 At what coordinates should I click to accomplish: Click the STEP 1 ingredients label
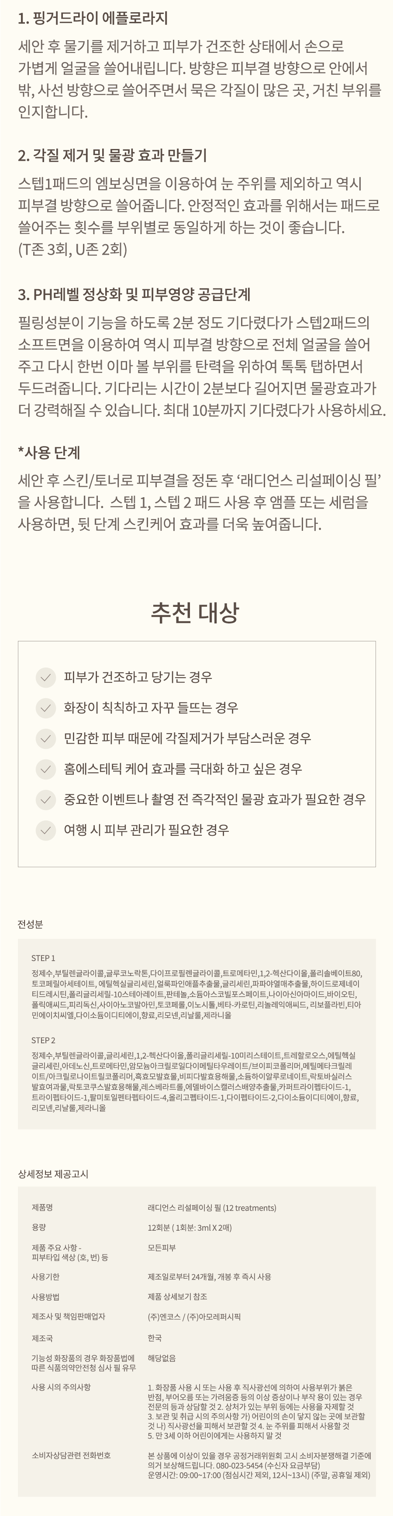pyautogui.click(x=43, y=958)
